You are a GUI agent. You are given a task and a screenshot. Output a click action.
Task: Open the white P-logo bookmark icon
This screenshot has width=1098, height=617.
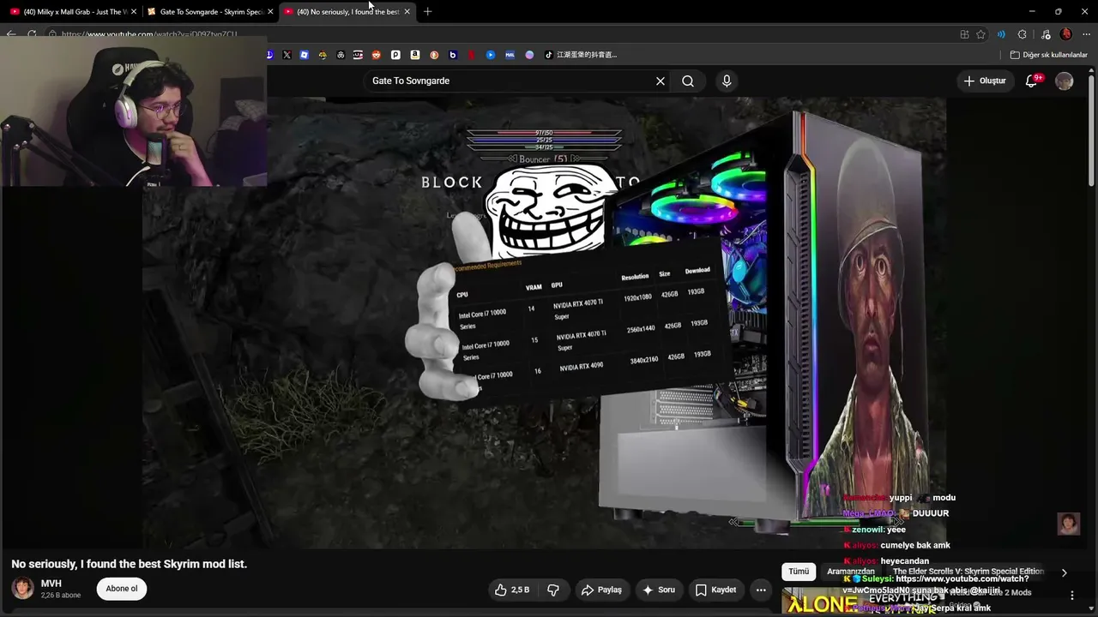[x=395, y=55]
